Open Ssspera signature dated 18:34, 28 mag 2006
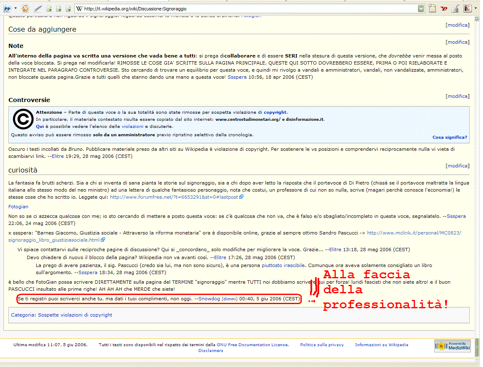Image resolution: width=483 pixels, height=367 pixels. click(88, 272)
